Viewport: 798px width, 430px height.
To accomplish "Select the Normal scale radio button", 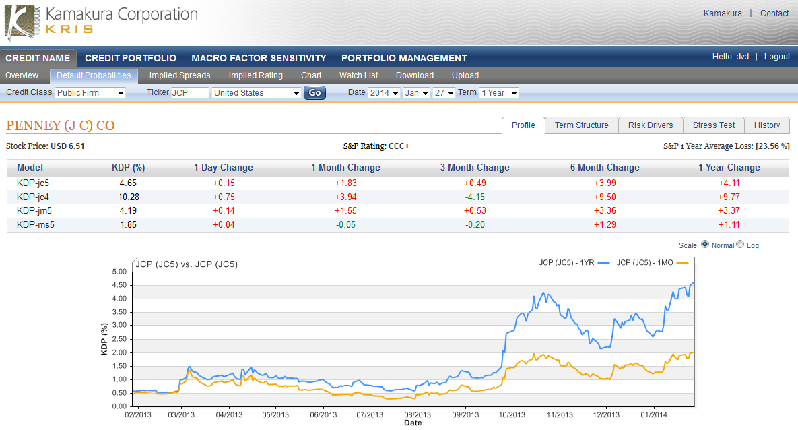I will click(x=705, y=245).
